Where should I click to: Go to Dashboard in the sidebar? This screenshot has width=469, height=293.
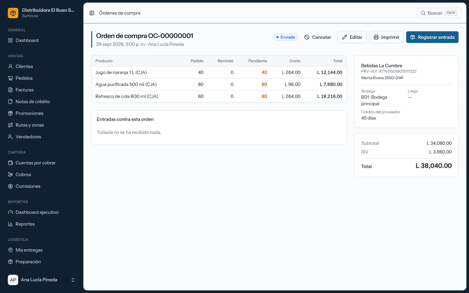(x=27, y=40)
